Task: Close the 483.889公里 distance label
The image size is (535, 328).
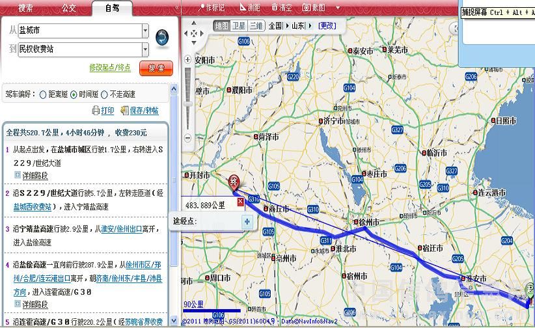Action: pyautogui.click(x=240, y=202)
